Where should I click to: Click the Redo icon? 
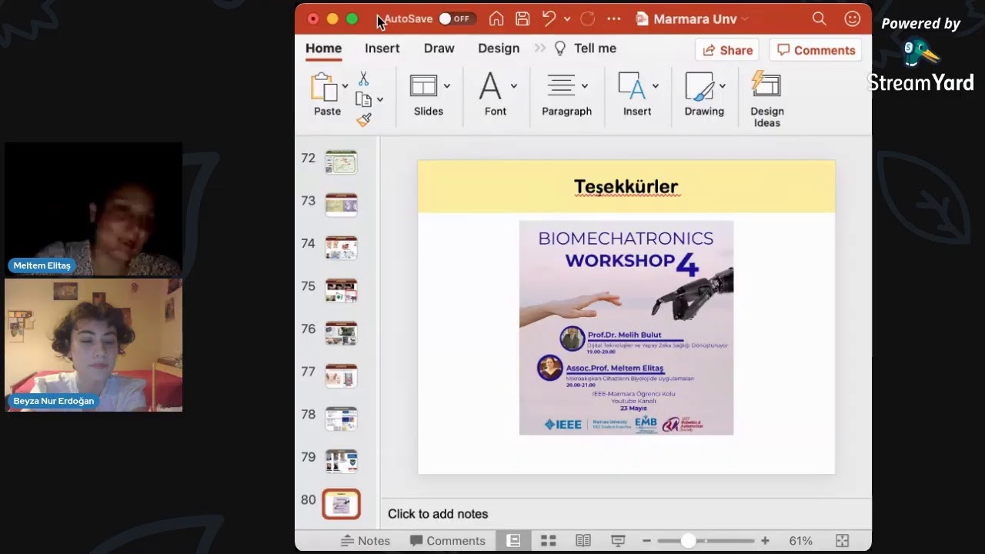point(587,18)
